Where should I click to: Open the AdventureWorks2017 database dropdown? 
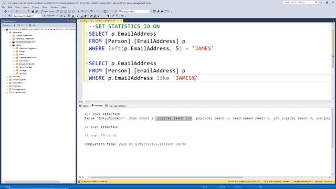pos(27,16)
